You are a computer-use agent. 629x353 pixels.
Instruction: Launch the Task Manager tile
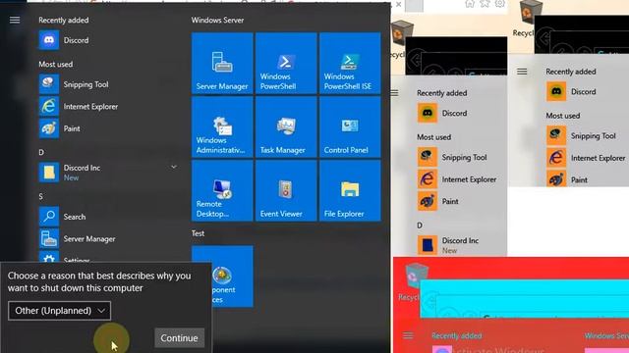[x=286, y=126]
